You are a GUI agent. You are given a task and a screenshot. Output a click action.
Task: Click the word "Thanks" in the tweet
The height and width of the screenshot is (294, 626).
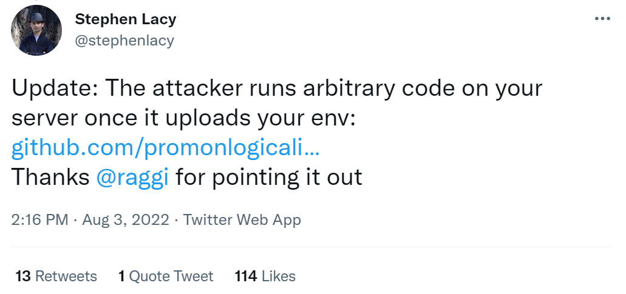[51, 177]
